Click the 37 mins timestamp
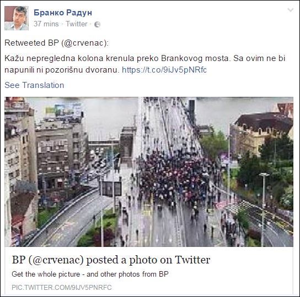 tap(46, 24)
